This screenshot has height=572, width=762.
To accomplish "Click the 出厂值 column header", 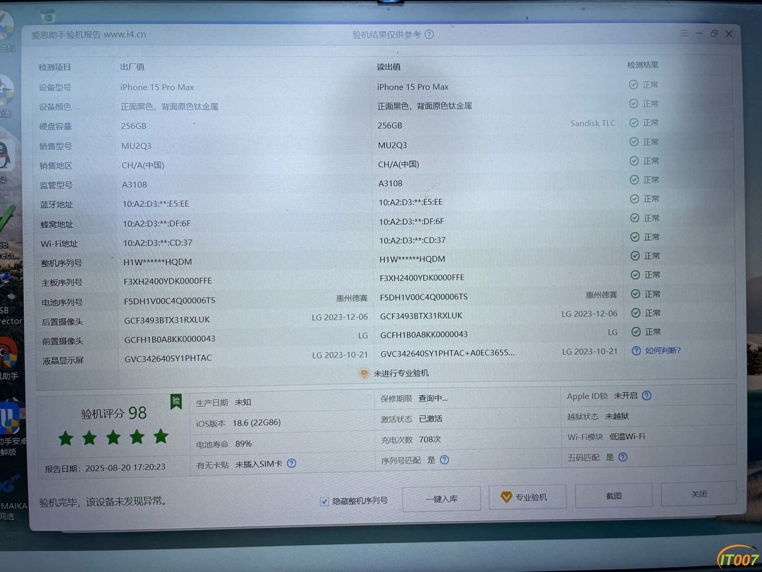I will coord(132,67).
